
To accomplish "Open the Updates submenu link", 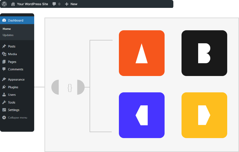I will click(8, 35).
